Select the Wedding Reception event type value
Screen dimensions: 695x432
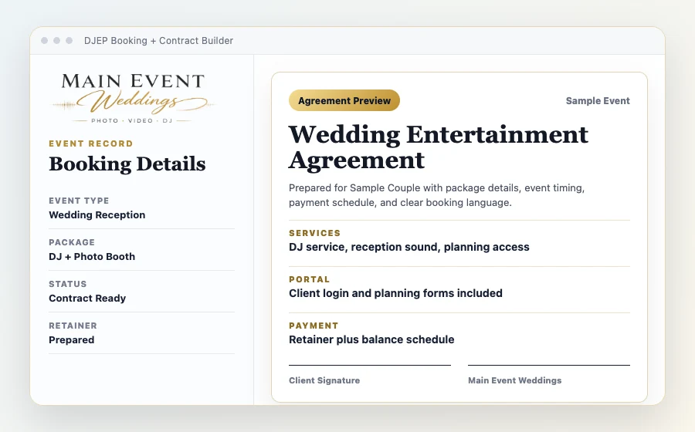click(x=97, y=214)
